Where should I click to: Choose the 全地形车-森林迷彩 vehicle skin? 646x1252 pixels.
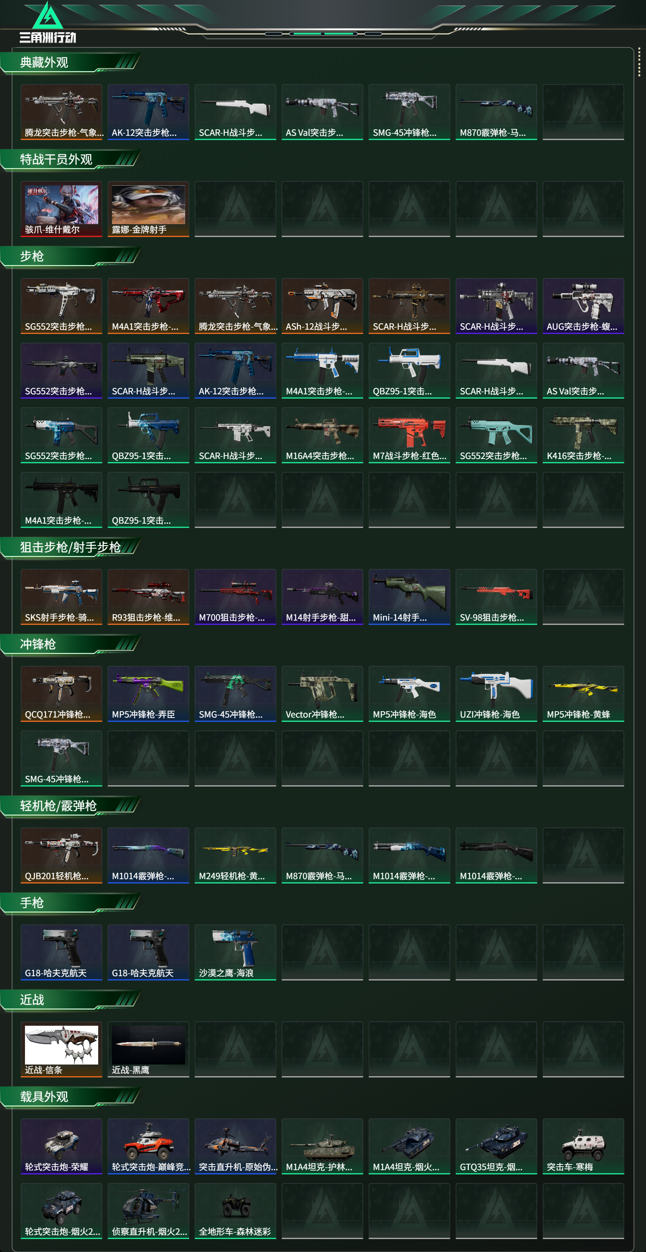click(235, 1211)
